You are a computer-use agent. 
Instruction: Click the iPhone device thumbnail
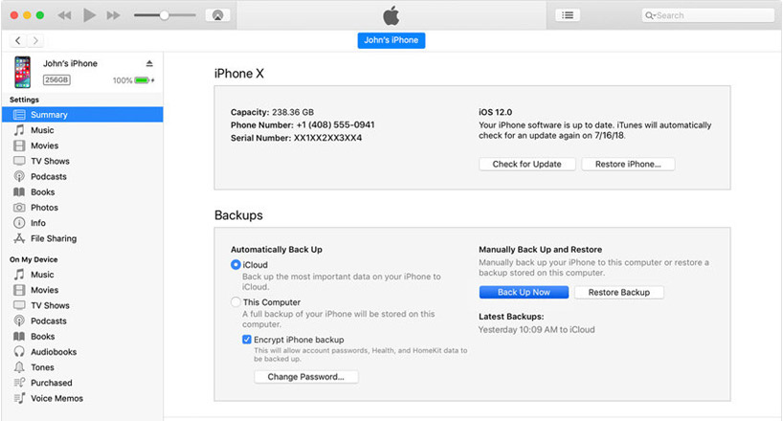[22, 72]
